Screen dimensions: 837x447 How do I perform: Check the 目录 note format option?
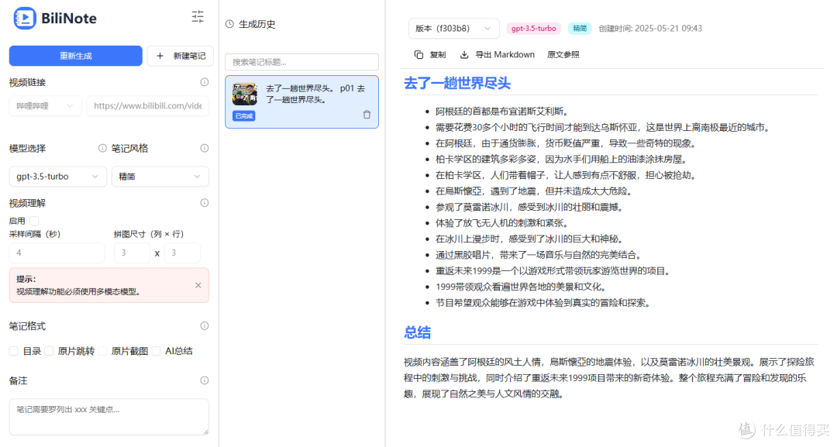point(13,350)
